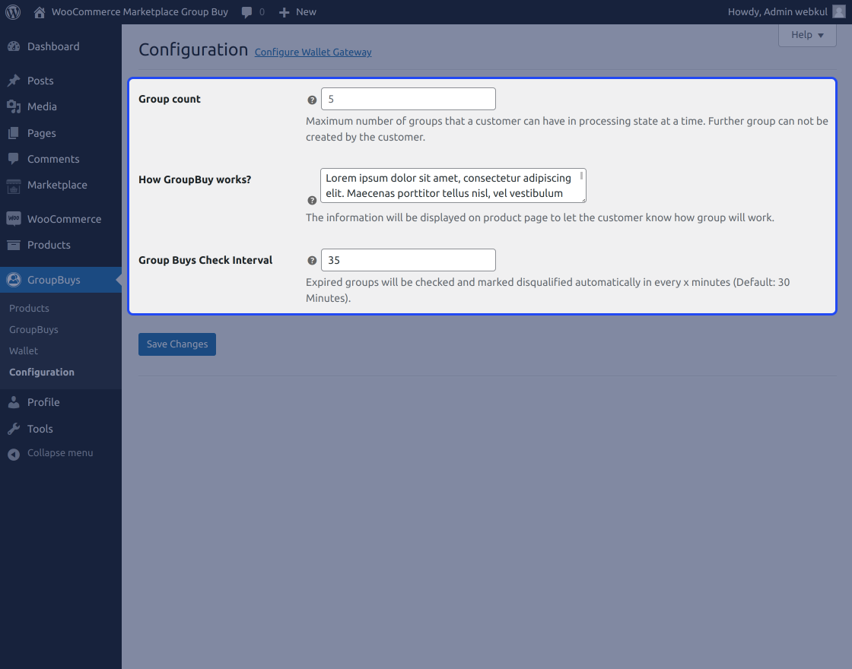Open the Comments menu item
This screenshot has width=852, height=669.
click(53, 159)
